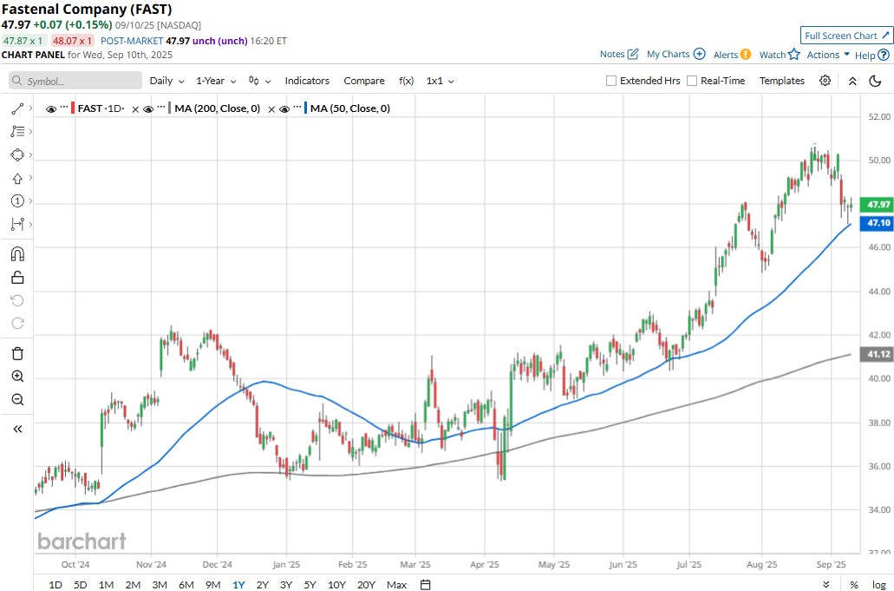
Task: Expand the lower panel double-chevron
Action: click(x=825, y=585)
